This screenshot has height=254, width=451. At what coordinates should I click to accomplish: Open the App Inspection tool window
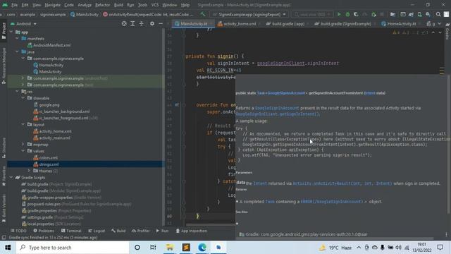coord(191,231)
